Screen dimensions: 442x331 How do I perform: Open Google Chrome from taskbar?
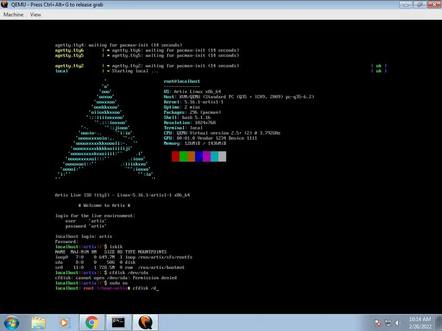coord(92,322)
